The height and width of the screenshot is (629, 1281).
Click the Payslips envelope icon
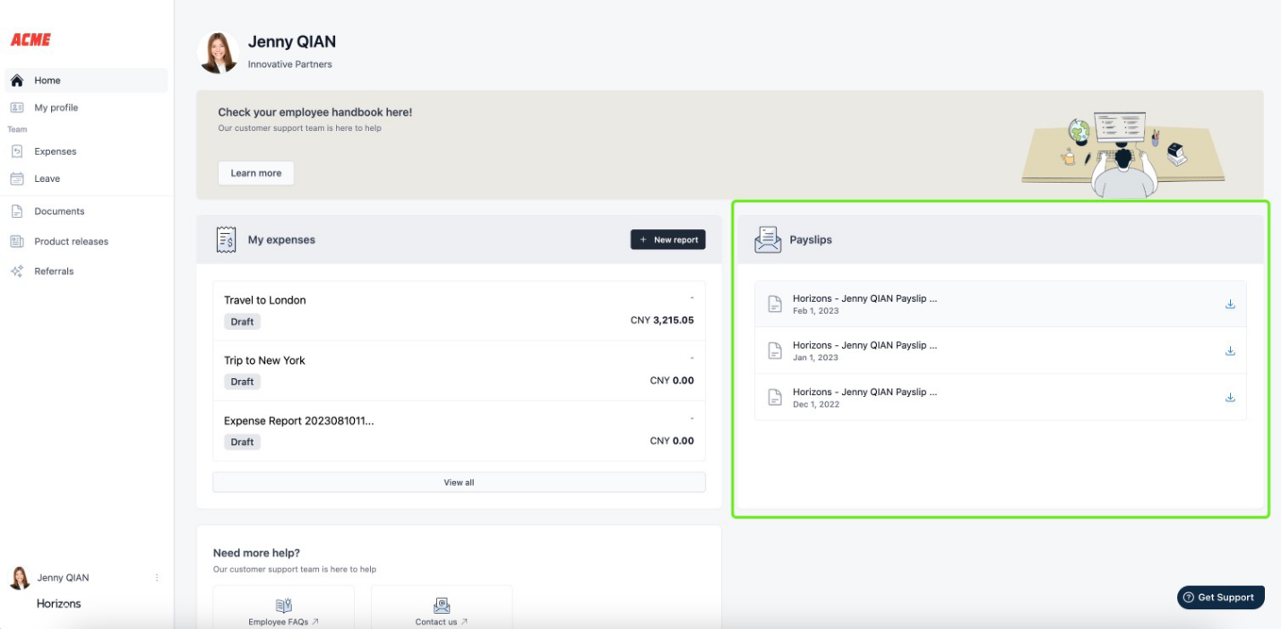point(768,240)
